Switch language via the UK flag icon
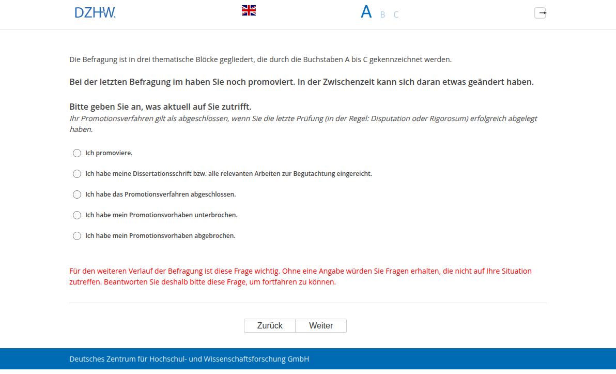 [x=249, y=11]
